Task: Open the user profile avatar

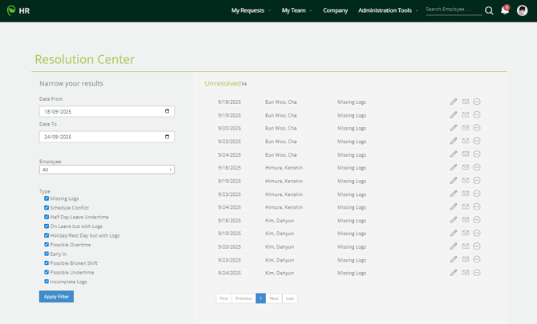Action: (523, 10)
